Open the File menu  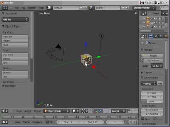click(17, 8)
